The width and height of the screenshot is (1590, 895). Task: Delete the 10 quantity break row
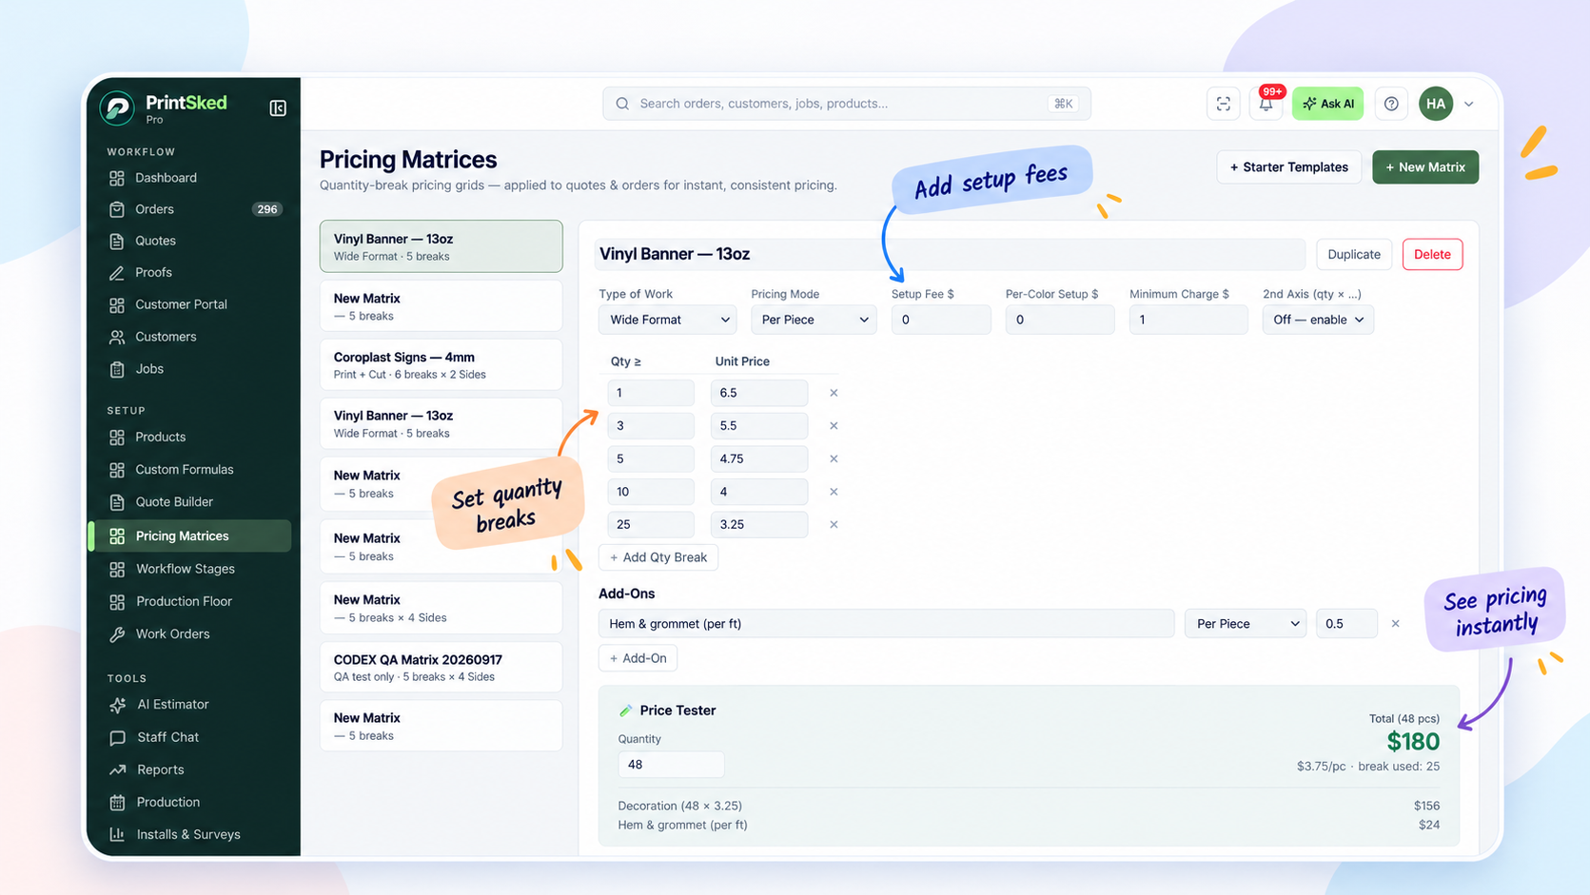tap(834, 492)
